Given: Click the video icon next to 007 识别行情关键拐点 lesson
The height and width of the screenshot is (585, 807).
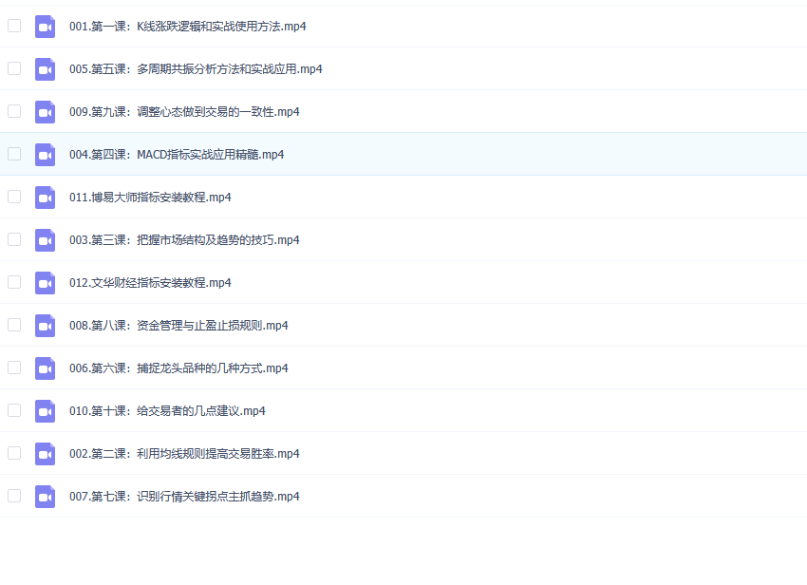Looking at the screenshot, I should coord(45,496).
